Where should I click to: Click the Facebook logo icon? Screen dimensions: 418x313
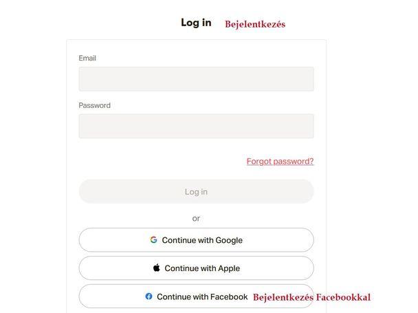[x=148, y=296]
